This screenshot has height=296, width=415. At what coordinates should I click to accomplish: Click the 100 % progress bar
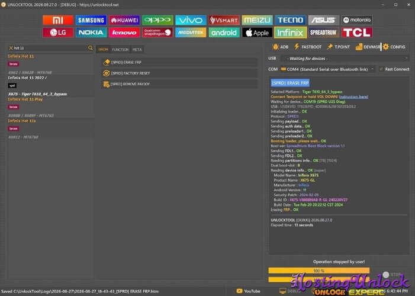(x=319, y=271)
